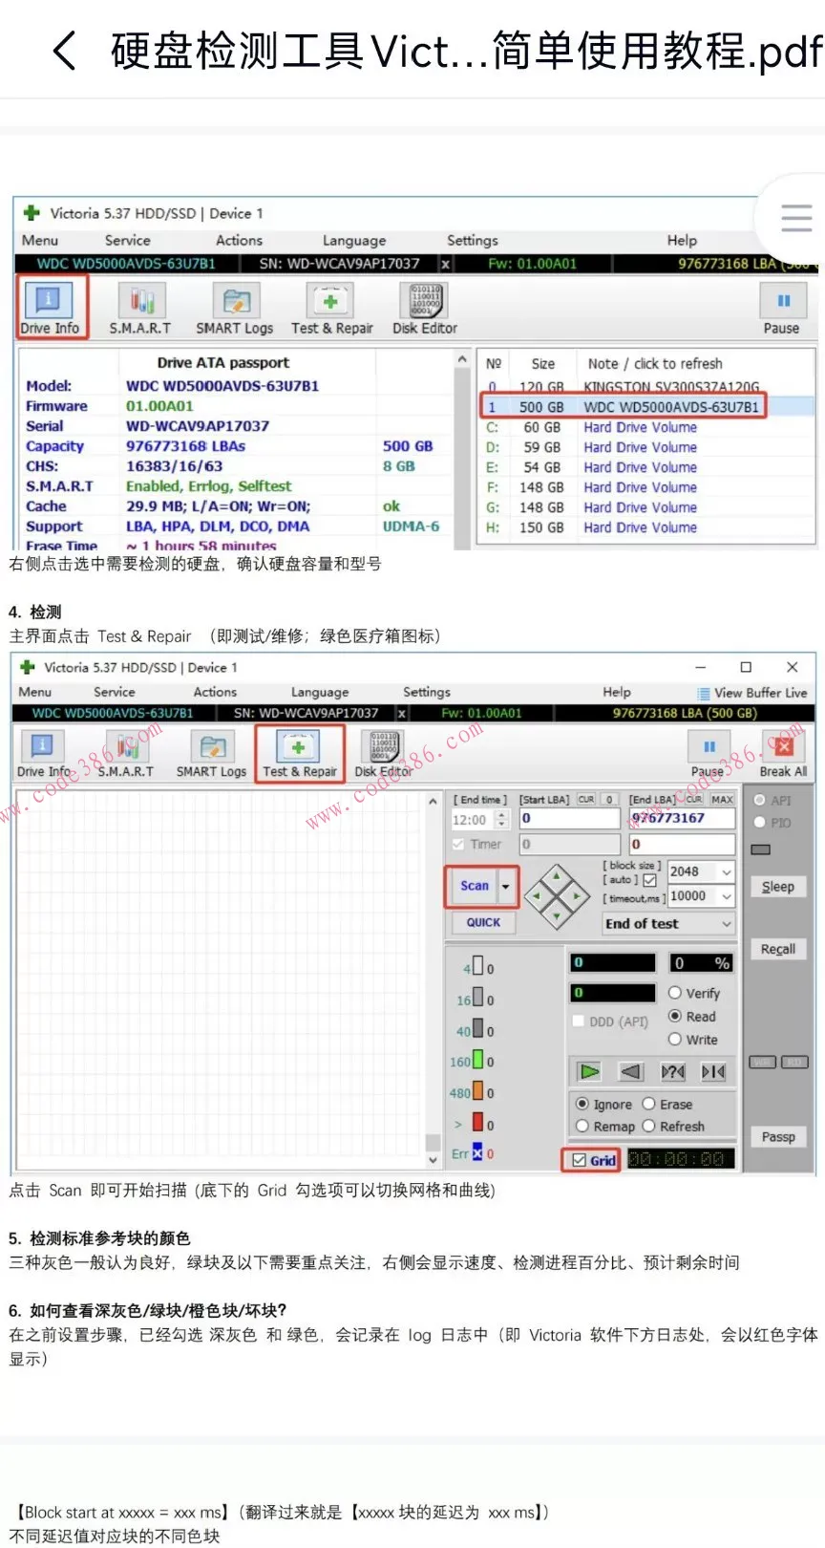The image size is (825, 1548).
Task: Click the rewind arrow beside play button
Action: pyautogui.click(x=630, y=1071)
